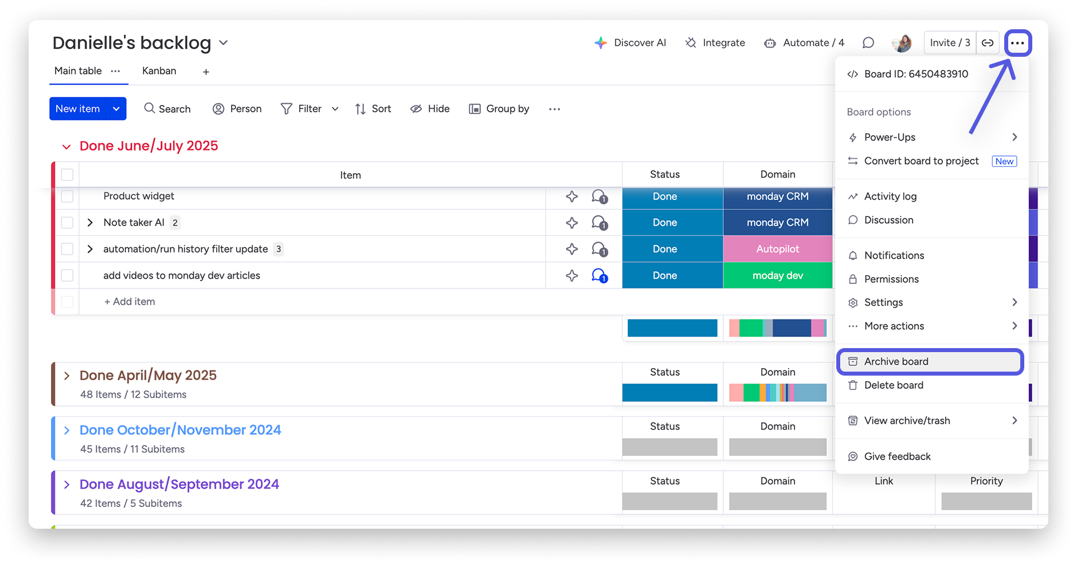Click the user avatar photo
The width and height of the screenshot is (1077, 566).
(x=902, y=43)
